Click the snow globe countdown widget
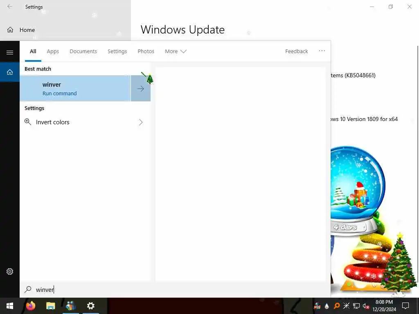This screenshot has height=314, width=419. (x=358, y=191)
